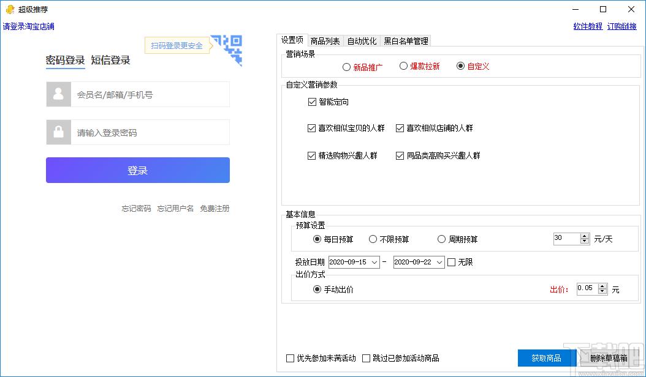Screen dimensions: 646x377
Task: Click the 会员名/邮箱/手机号 input field
Action: click(x=150, y=94)
